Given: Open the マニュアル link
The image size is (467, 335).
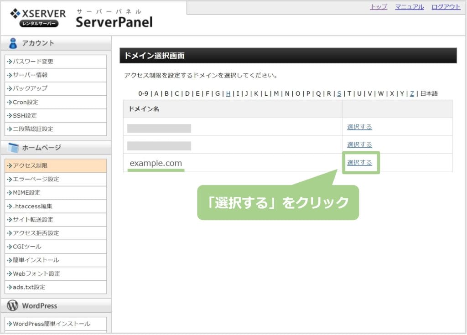Looking at the screenshot, I should pos(409,7).
